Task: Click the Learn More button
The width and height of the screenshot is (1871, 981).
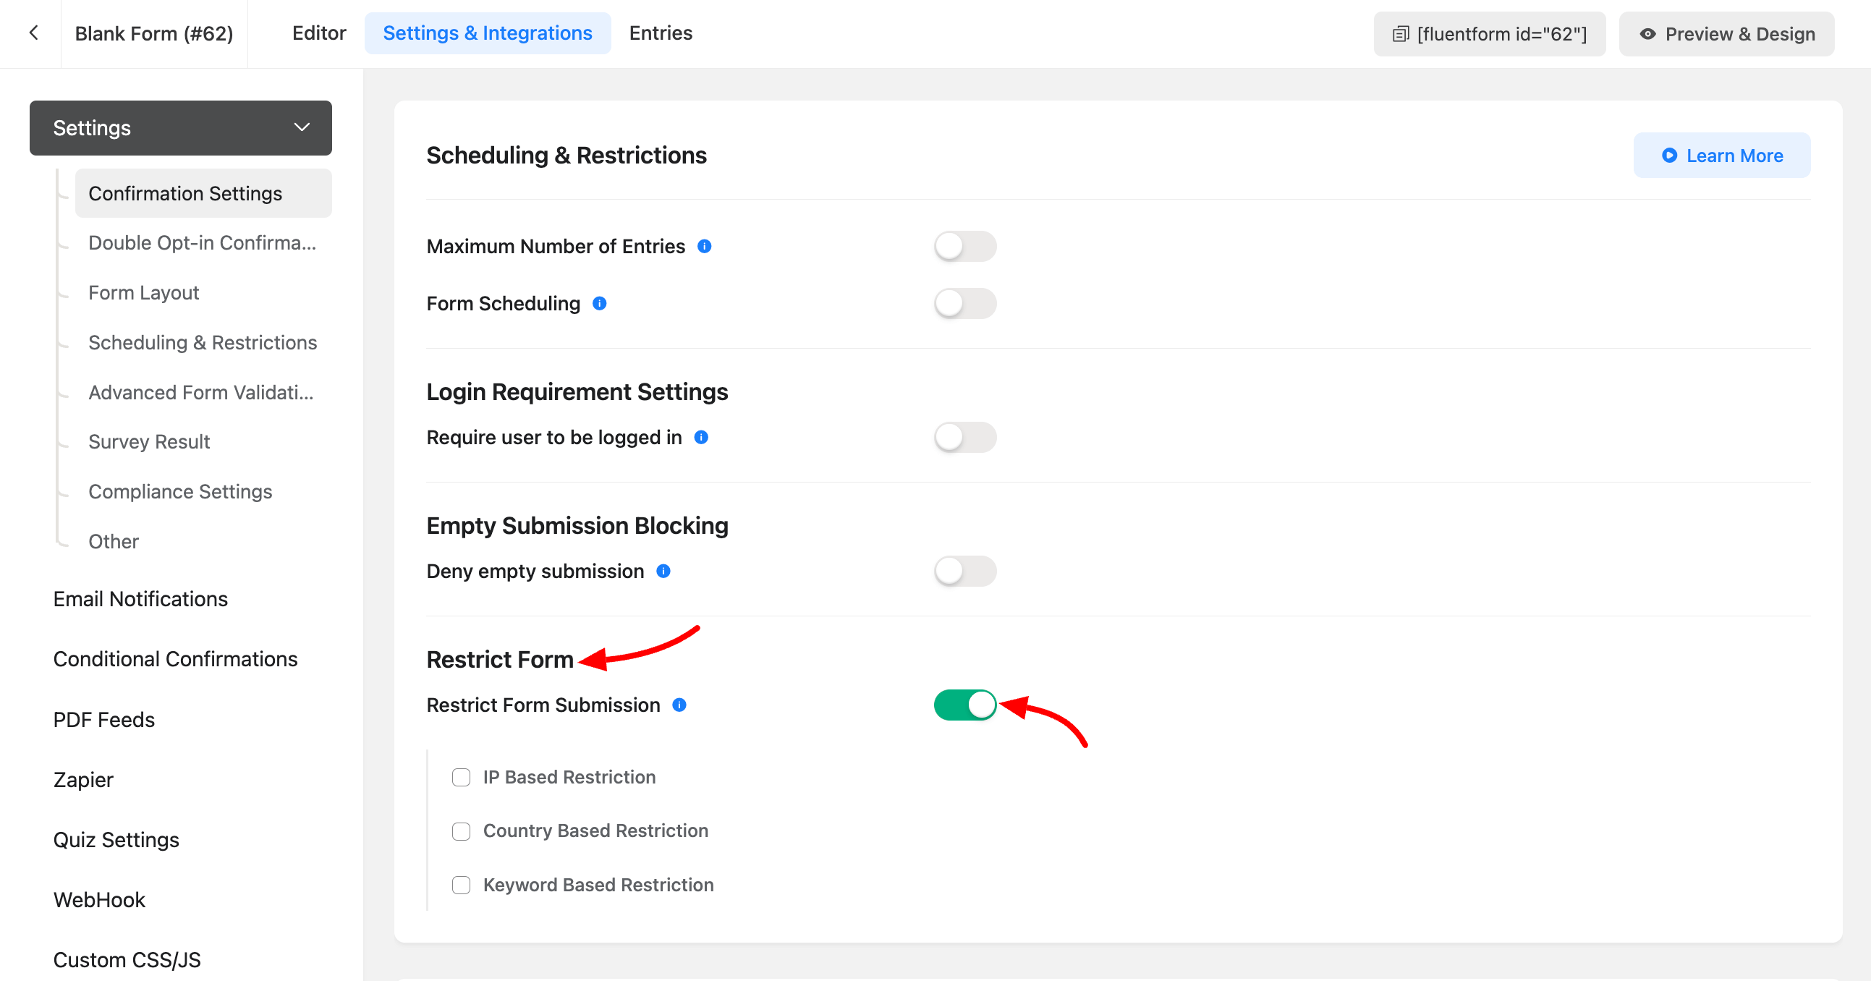Action: click(1721, 156)
